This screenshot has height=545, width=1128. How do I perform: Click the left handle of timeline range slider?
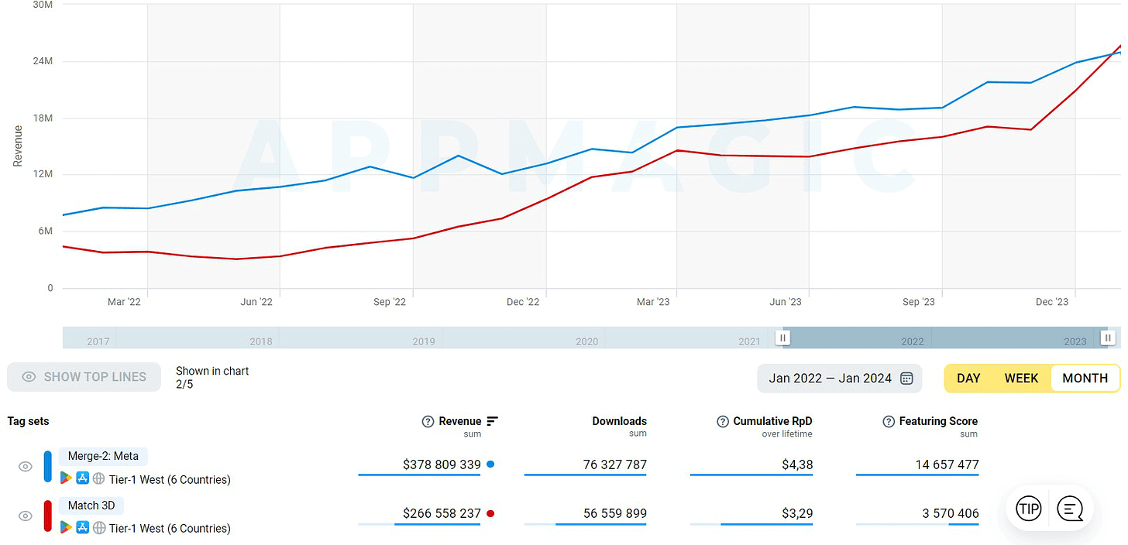pos(783,338)
